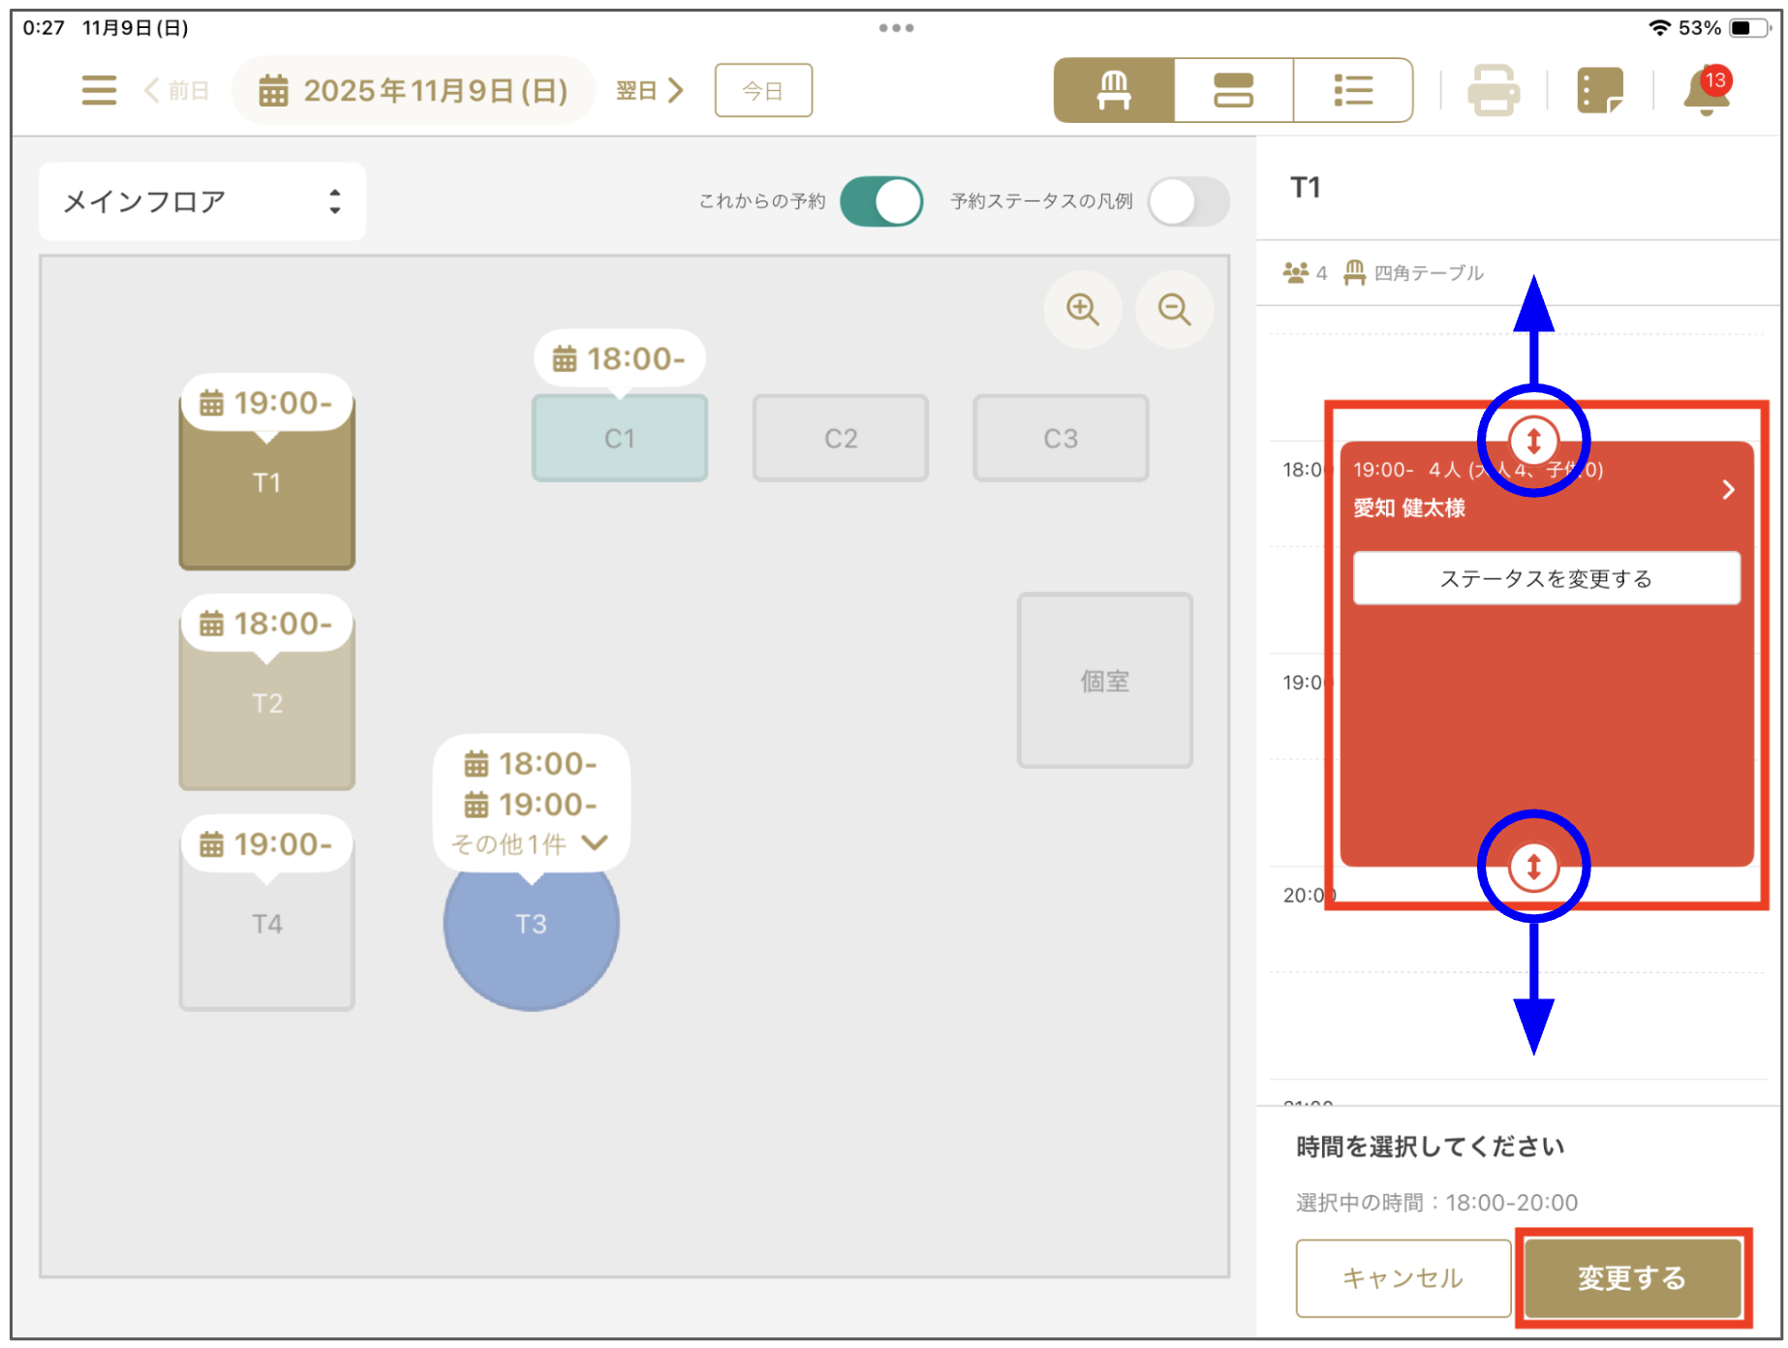
Task: Turn off the これからの予約 toggle
Action: click(x=880, y=201)
